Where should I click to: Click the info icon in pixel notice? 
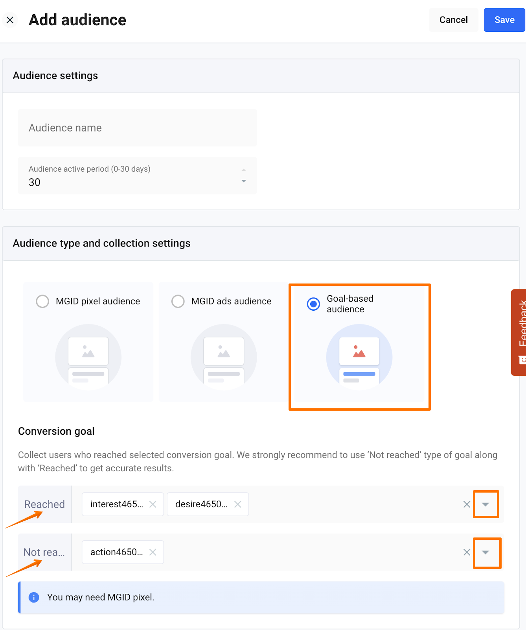pyautogui.click(x=34, y=597)
